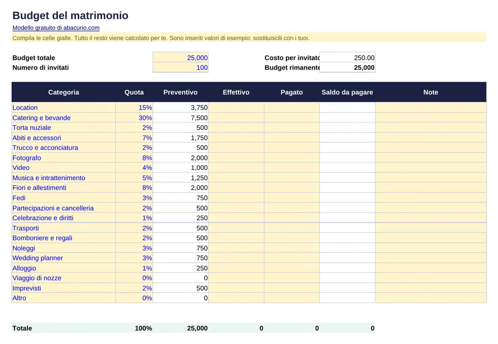Select the Noleggi category cell
This screenshot has width=498, height=344.
coord(64,248)
